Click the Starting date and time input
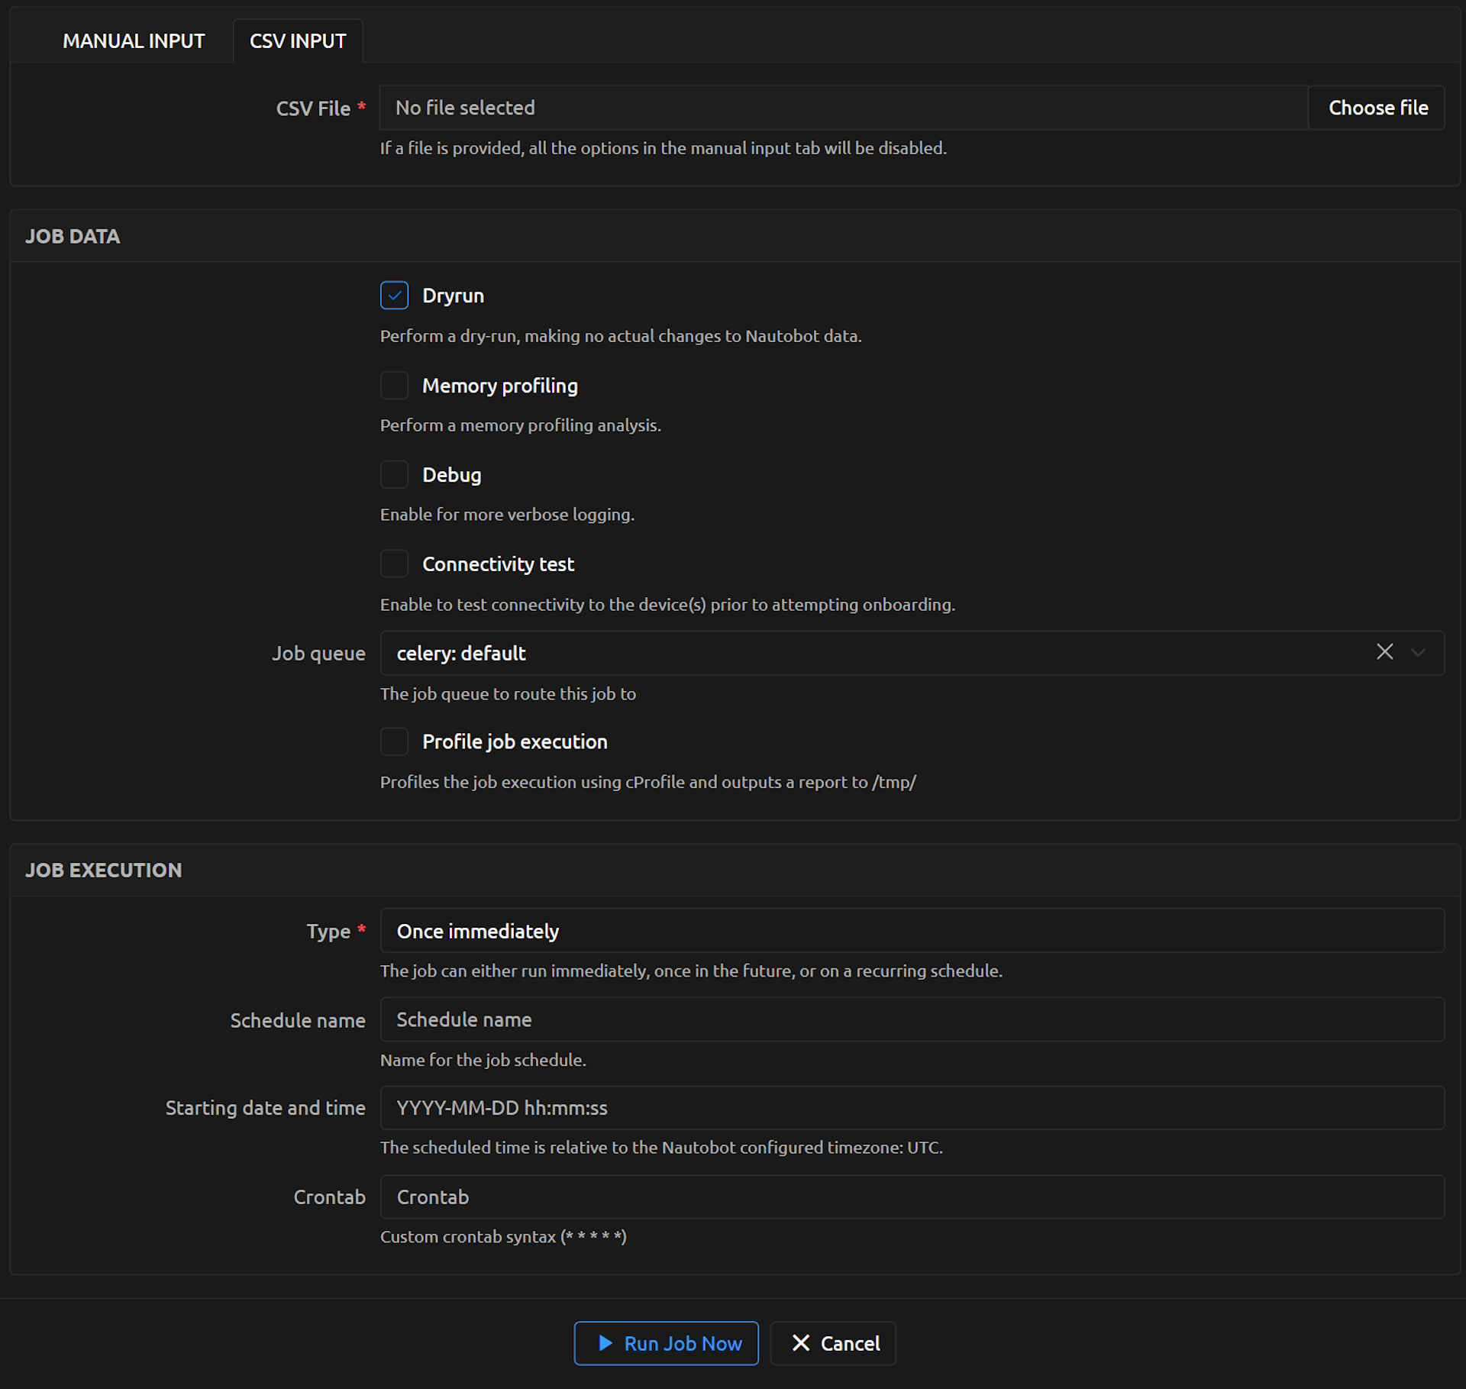 pos(912,1108)
